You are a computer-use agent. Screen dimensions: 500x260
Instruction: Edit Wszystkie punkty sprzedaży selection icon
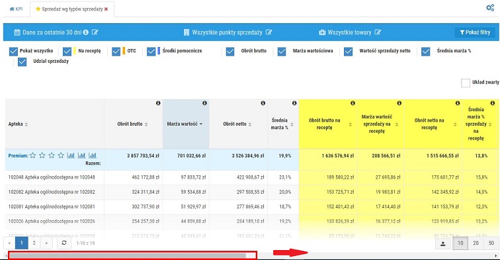point(269,32)
